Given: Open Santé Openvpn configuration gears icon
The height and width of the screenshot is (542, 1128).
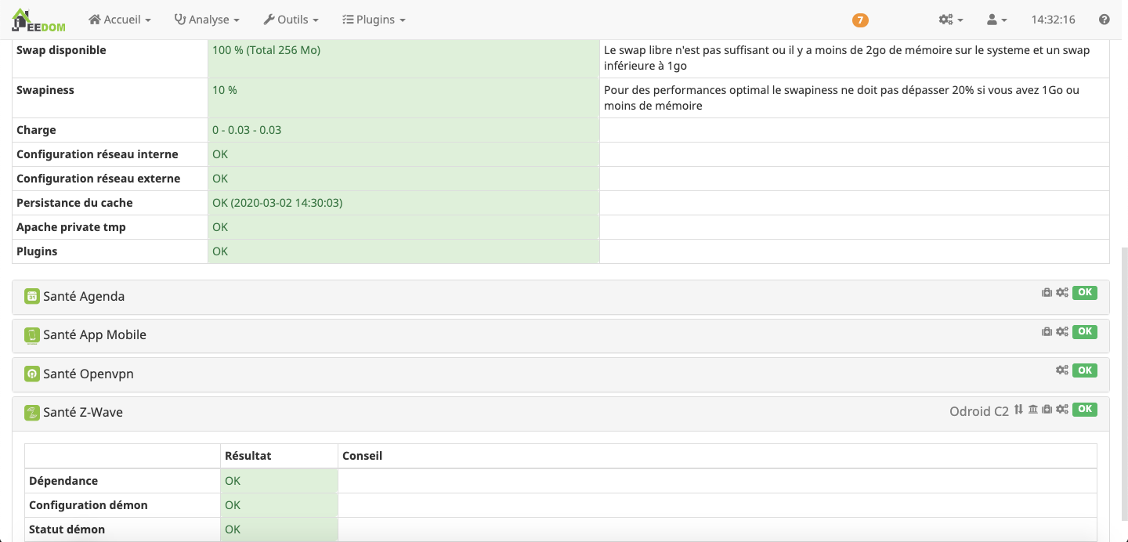Looking at the screenshot, I should pyautogui.click(x=1062, y=370).
